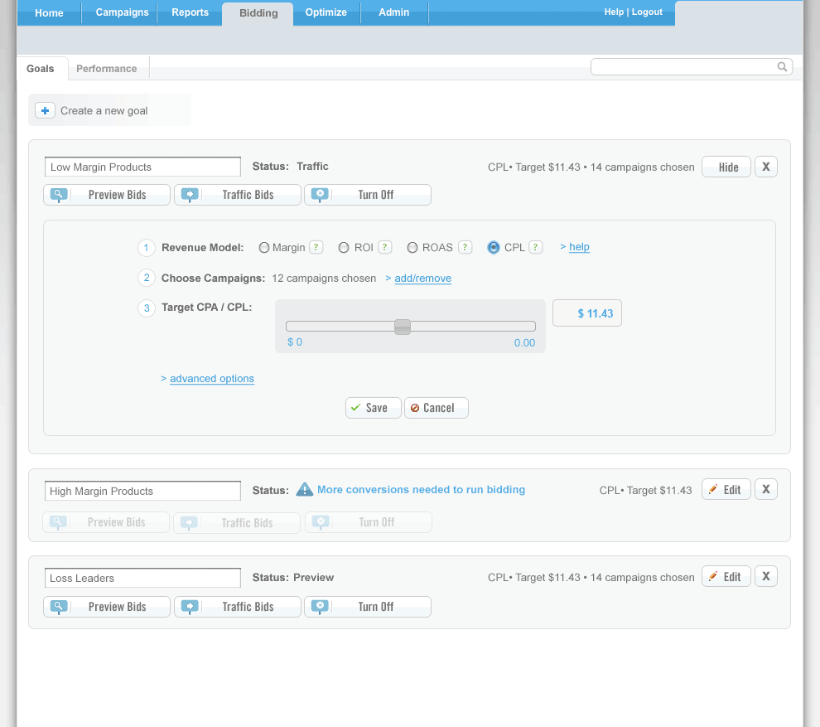Open the Campaigns menu tab

122,12
